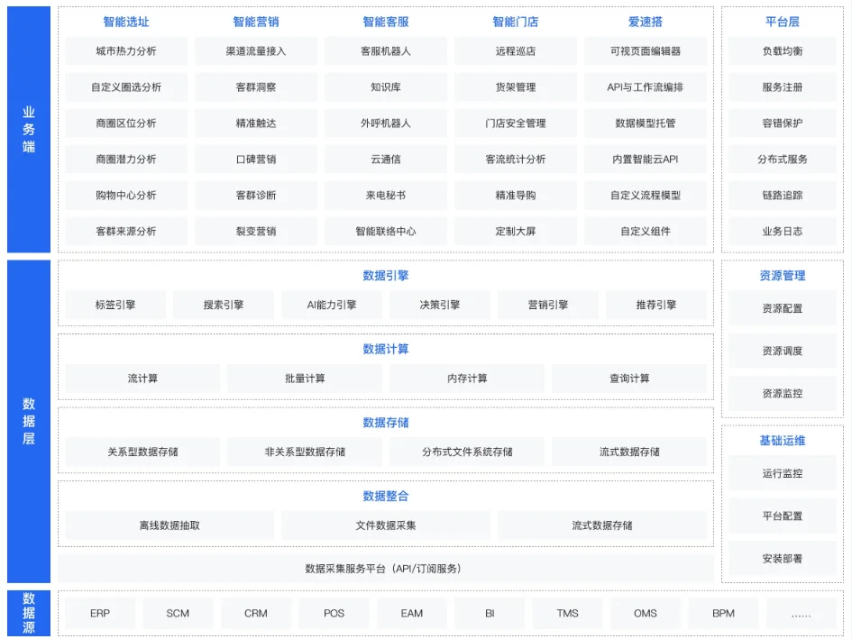This screenshot has height=639, width=852.
Task: Open the 负载均衡 item in 平台层
Action: pos(783,51)
